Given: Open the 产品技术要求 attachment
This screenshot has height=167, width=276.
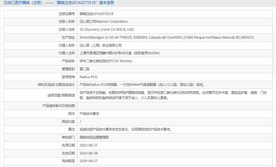Looking at the screenshot, I should point(89,114).
